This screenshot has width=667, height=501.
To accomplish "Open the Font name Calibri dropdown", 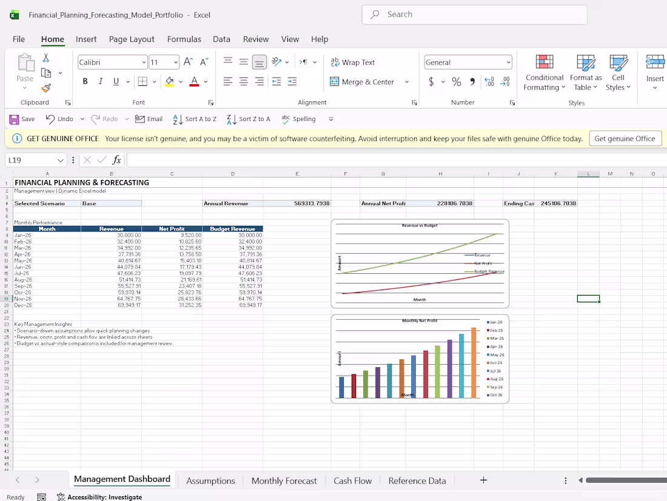I will (144, 62).
